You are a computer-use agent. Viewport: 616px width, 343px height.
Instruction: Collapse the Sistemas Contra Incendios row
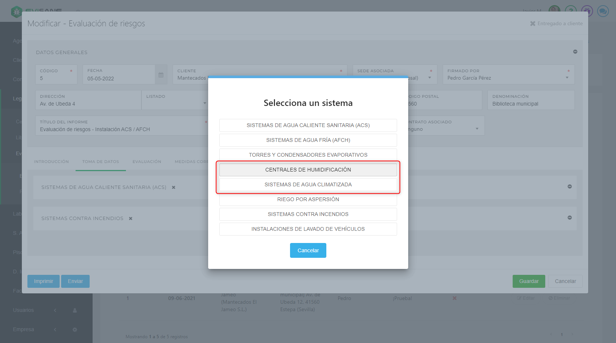point(569,218)
